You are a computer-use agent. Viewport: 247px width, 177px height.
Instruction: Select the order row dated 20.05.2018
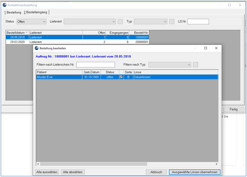pyautogui.click(x=77, y=37)
